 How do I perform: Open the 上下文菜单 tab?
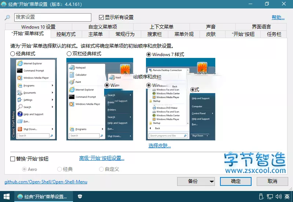pyautogui.click(x=161, y=27)
